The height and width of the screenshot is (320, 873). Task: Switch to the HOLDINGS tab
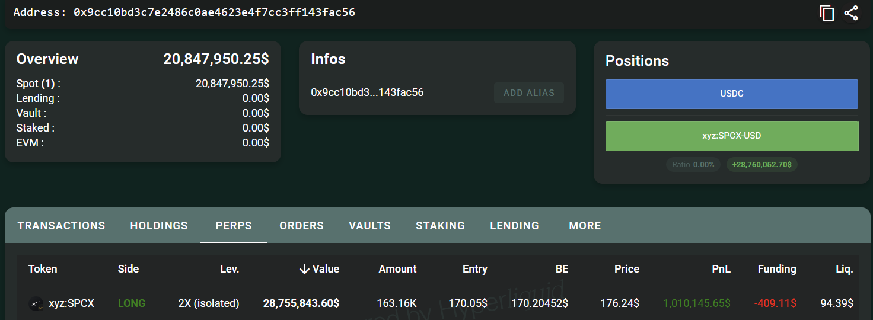[159, 226]
